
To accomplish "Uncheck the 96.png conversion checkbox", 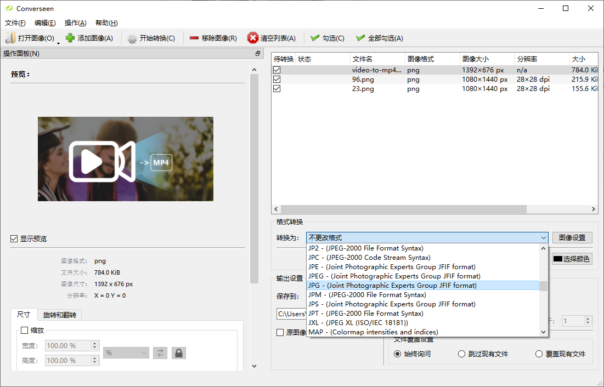I will [277, 79].
